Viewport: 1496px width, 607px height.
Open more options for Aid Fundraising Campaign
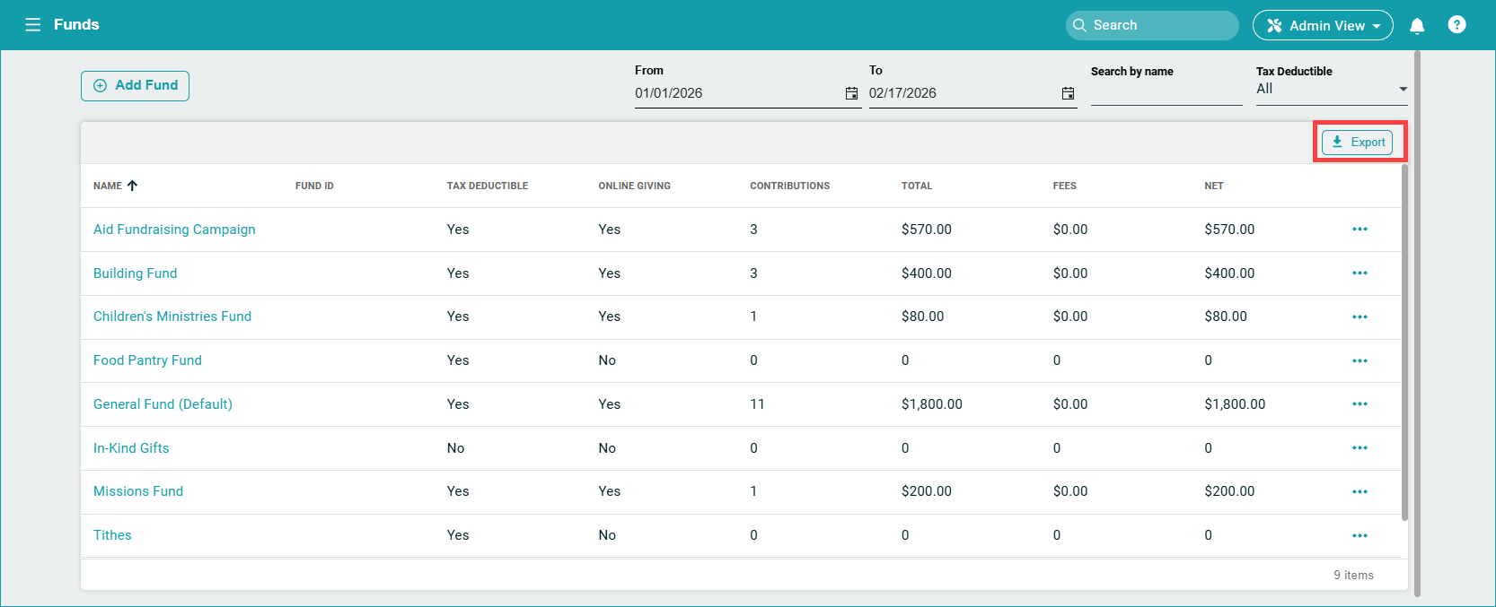pos(1360,230)
